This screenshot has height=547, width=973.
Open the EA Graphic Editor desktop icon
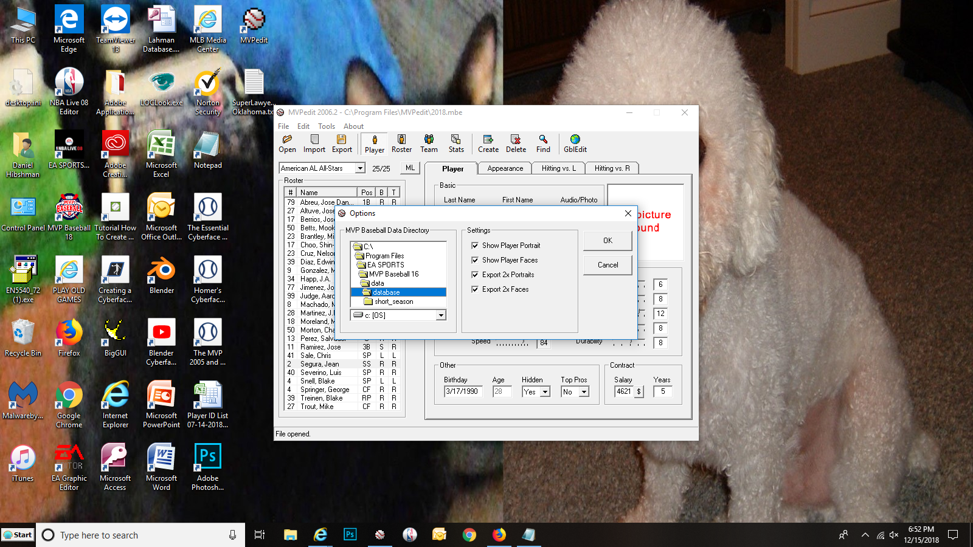(69, 467)
